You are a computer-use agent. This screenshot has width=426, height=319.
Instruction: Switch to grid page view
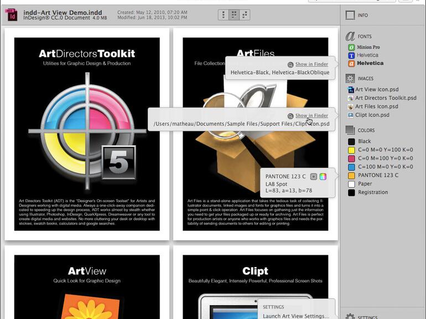(x=234, y=15)
